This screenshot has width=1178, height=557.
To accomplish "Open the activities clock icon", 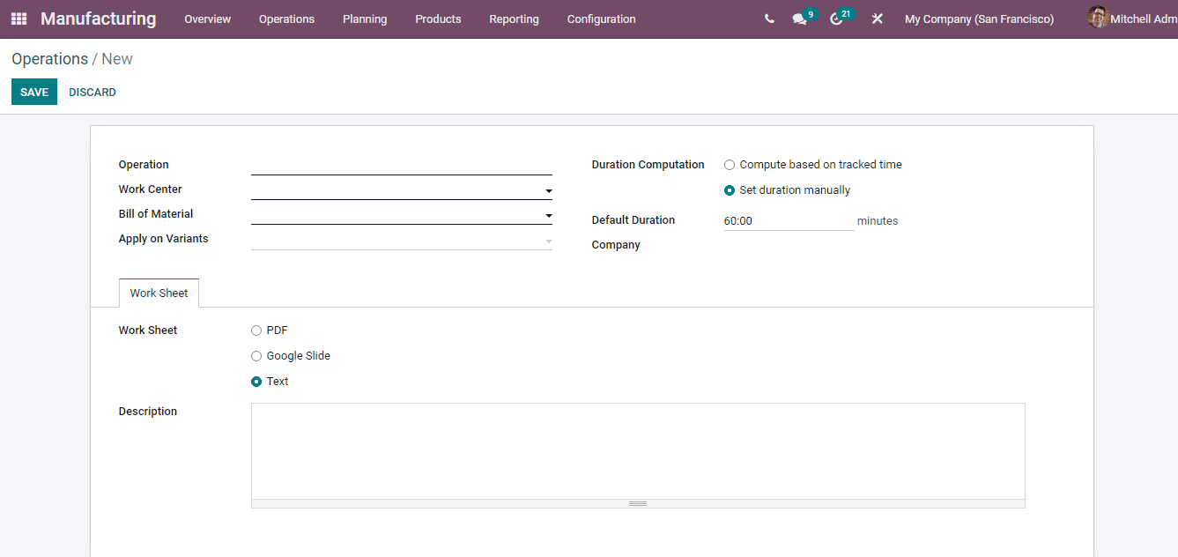I will pos(835,19).
